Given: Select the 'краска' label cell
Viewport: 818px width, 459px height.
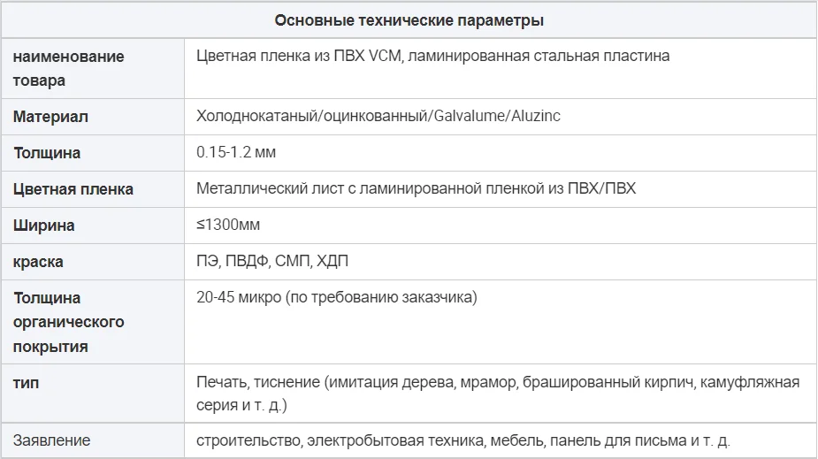Looking at the screenshot, I should pyautogui.click(x=38, y=262).
